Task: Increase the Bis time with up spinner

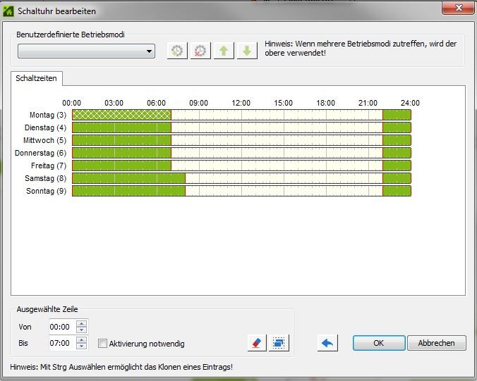Action: pyautogui.click(x=82, y=339)
